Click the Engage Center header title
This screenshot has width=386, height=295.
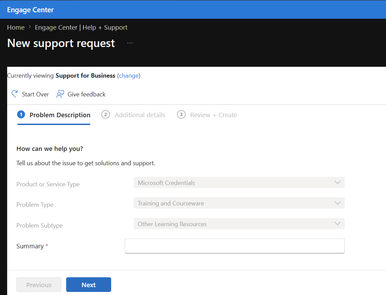[30, 10]
